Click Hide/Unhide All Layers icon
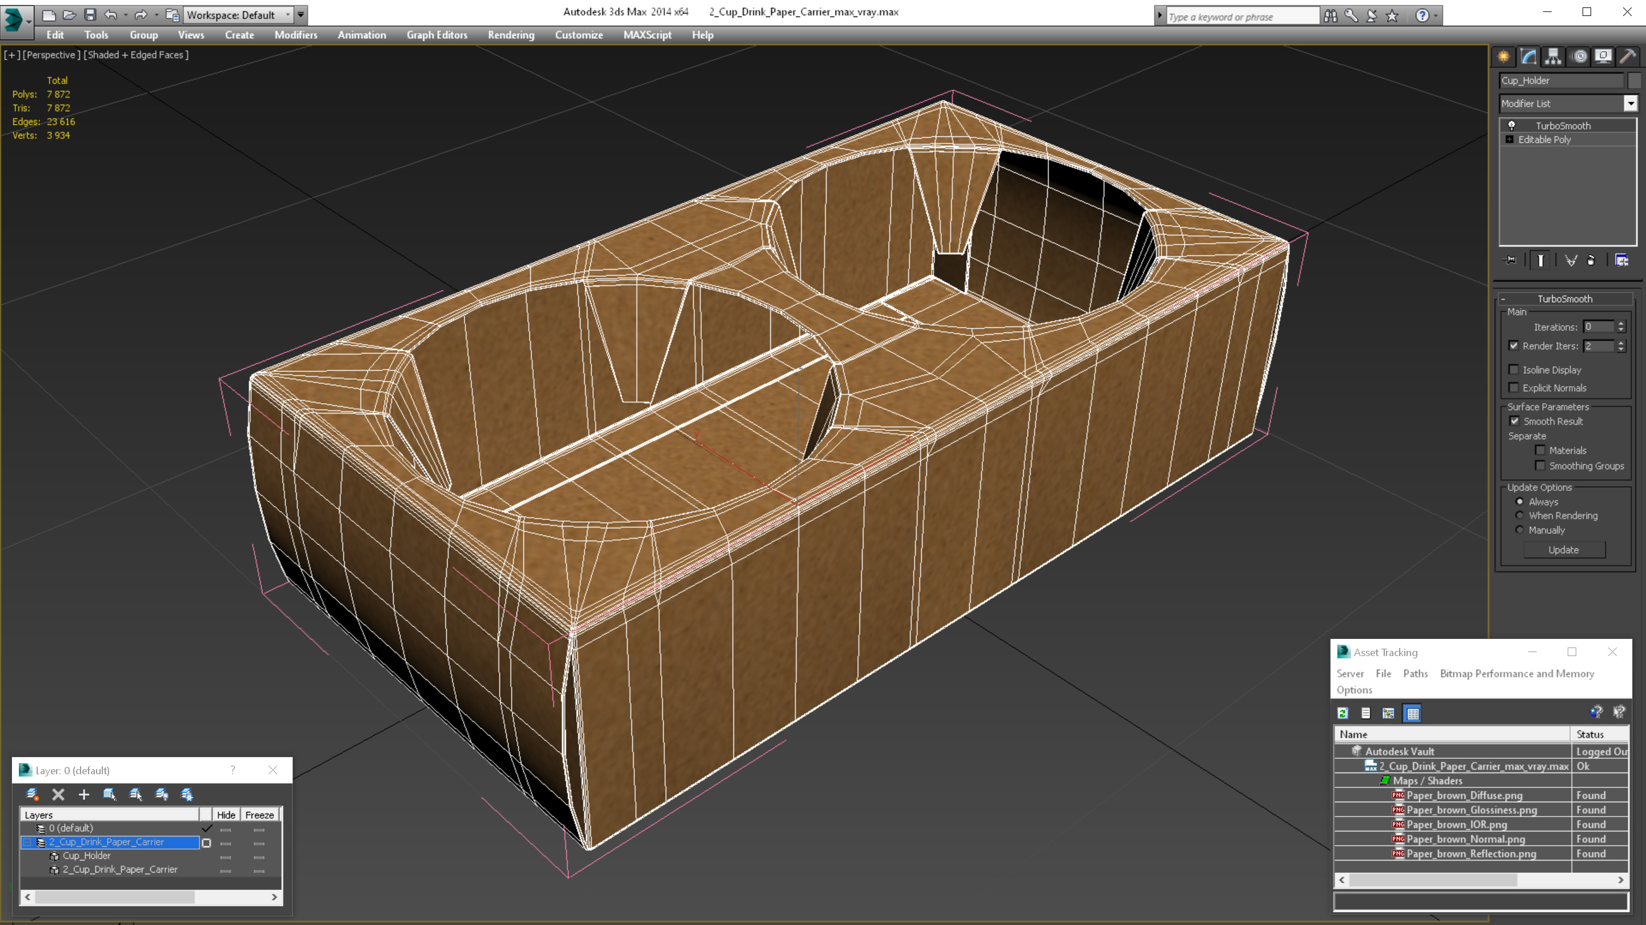Screen dimensions: 1646x925 click(x=161, y=794)
